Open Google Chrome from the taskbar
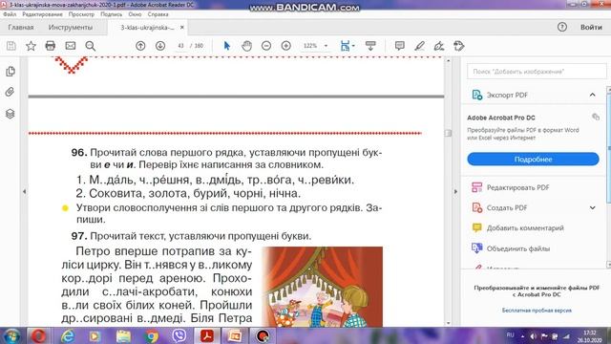Viewport: 611px width, 344px height. [153, 335]
